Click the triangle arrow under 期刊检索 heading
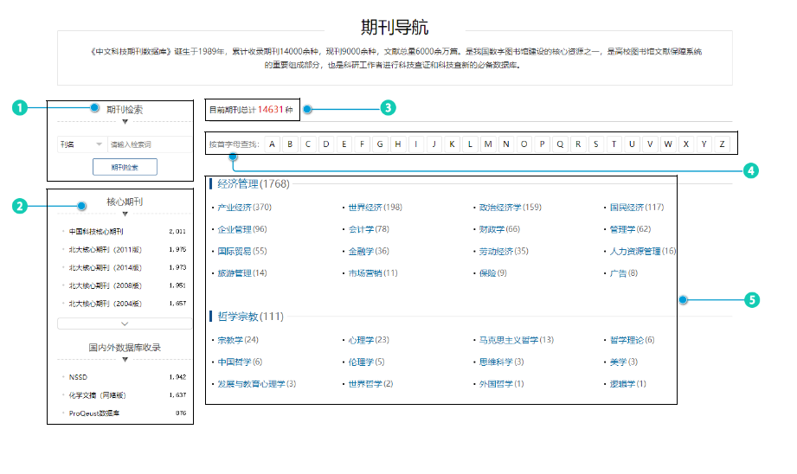This screenshot has width=797, height=474. tap(125, 122)
